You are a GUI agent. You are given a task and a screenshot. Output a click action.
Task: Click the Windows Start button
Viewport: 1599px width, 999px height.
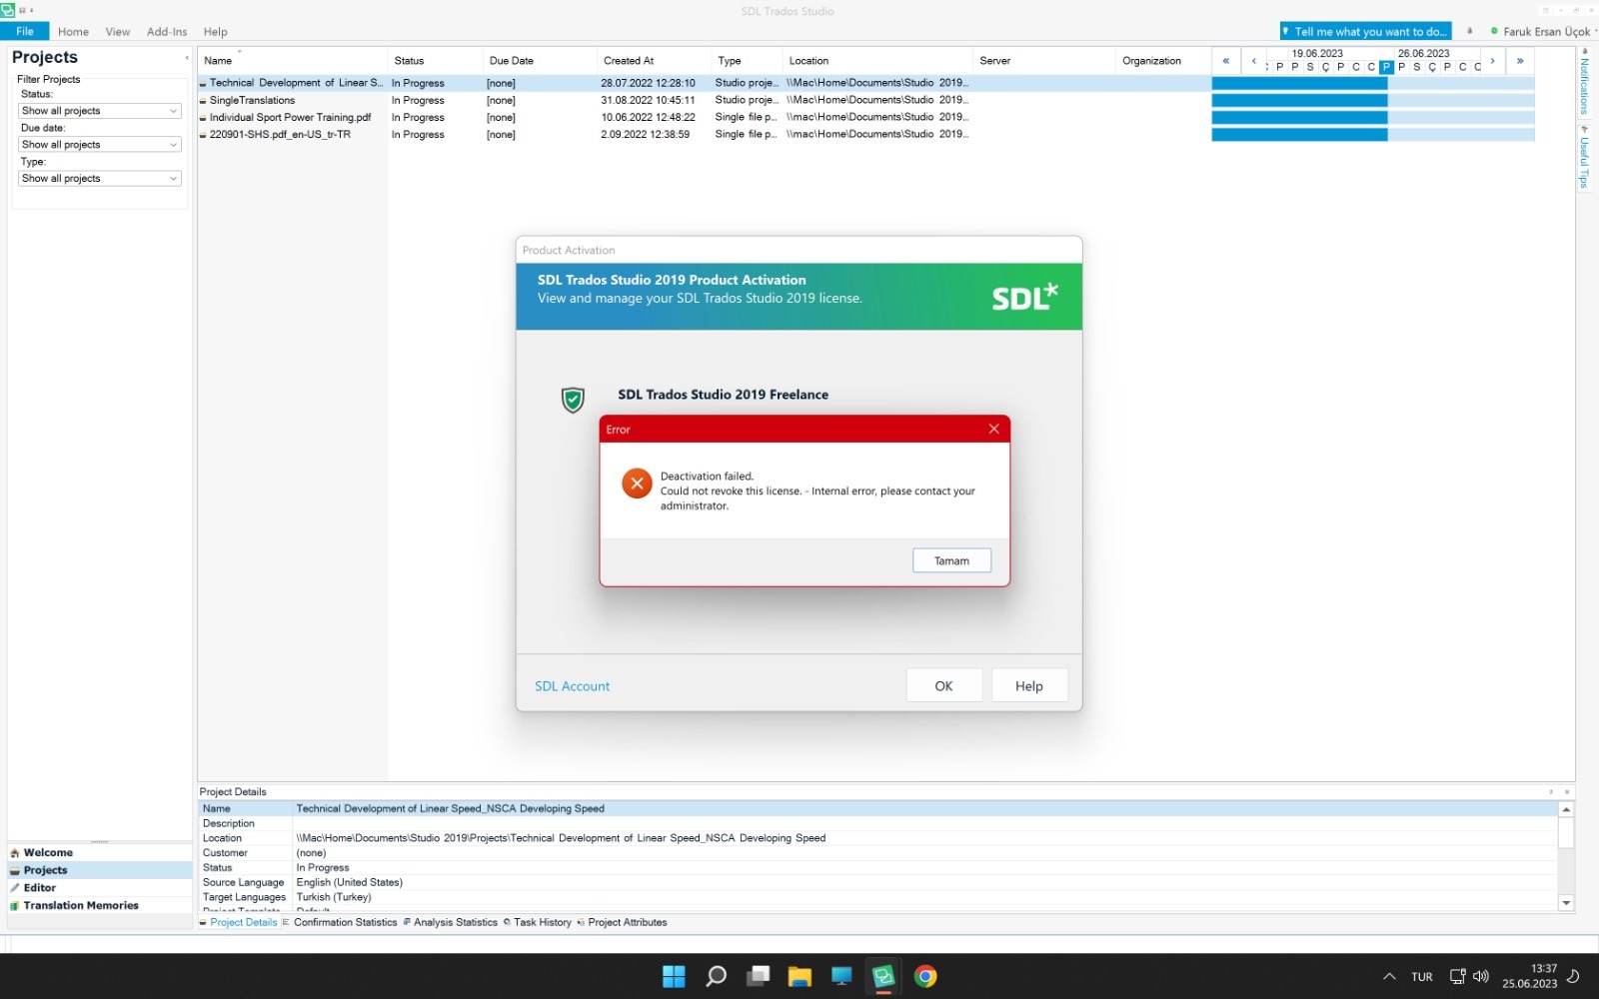pyautogui.click(x=674, y=976)
